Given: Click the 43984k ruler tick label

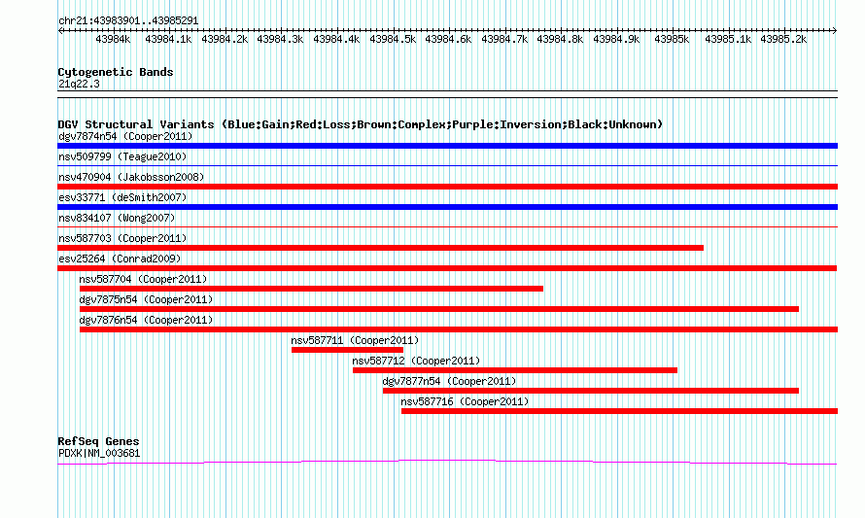Looking at the screenshot, I should click(113, 39).
